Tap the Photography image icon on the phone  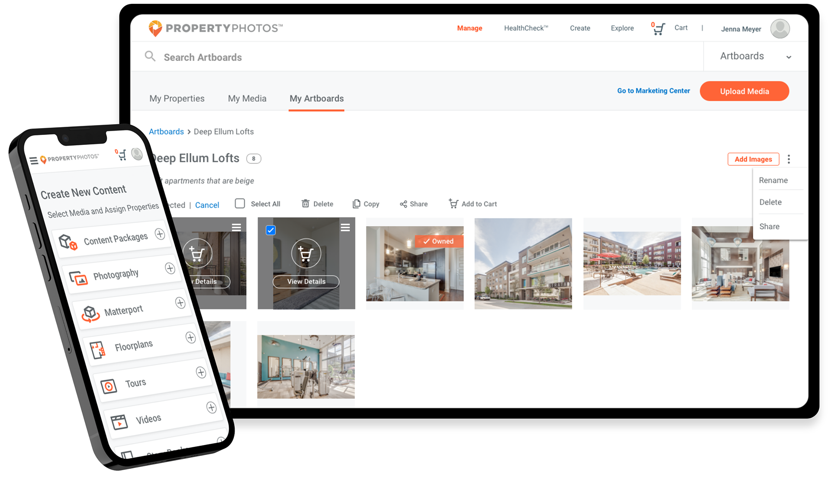(78, 278)
